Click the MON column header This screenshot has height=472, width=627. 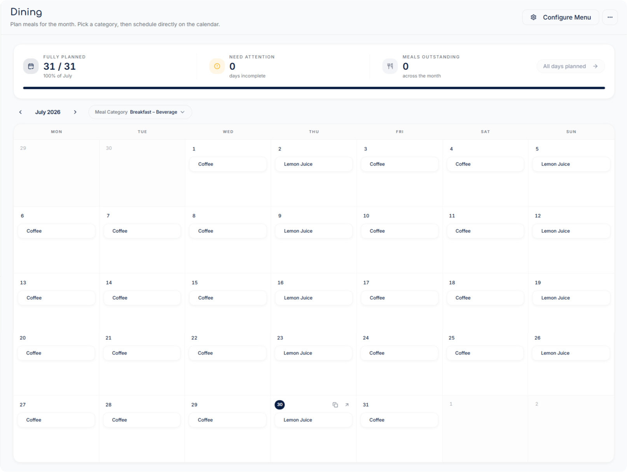(56, 132)
